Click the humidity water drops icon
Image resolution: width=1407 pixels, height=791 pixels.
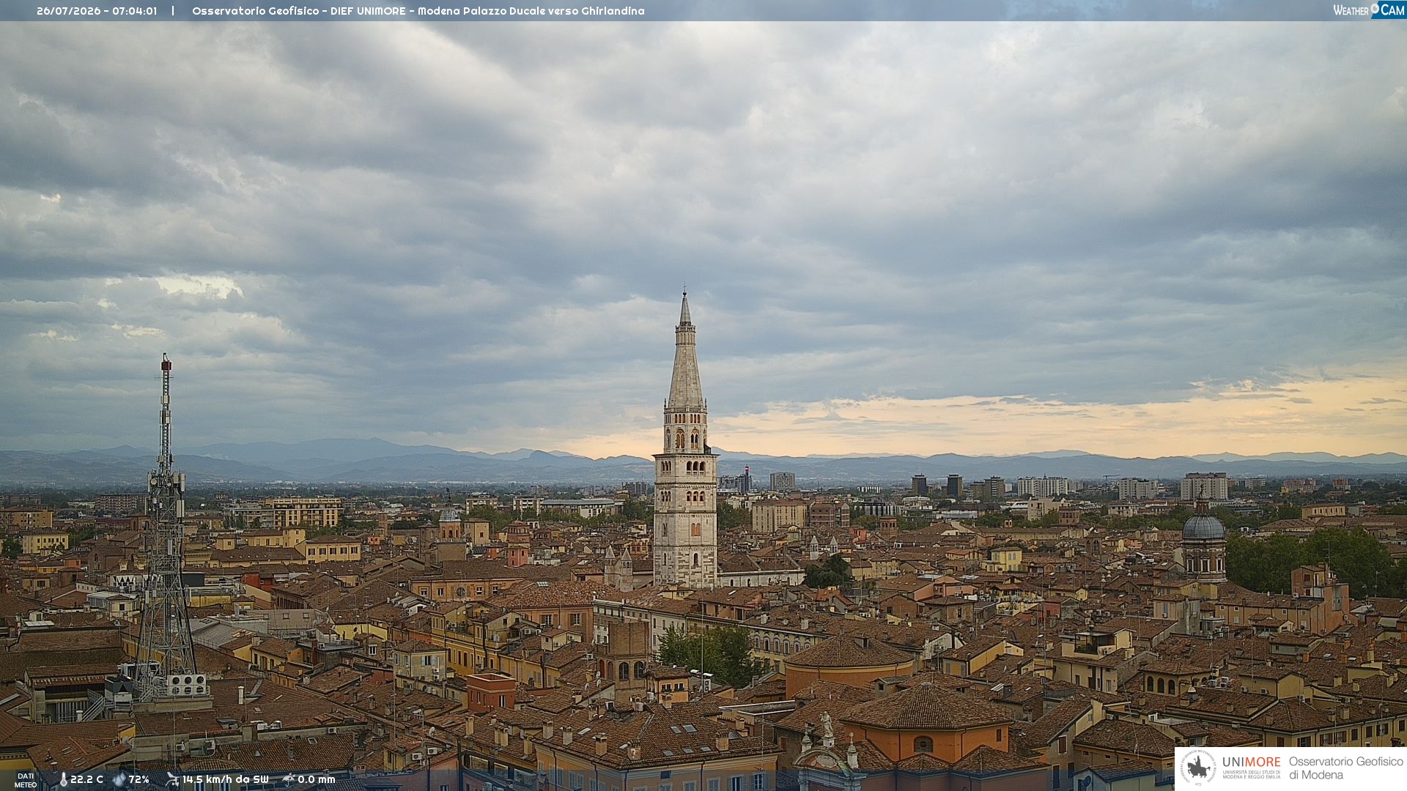[119, 779]
